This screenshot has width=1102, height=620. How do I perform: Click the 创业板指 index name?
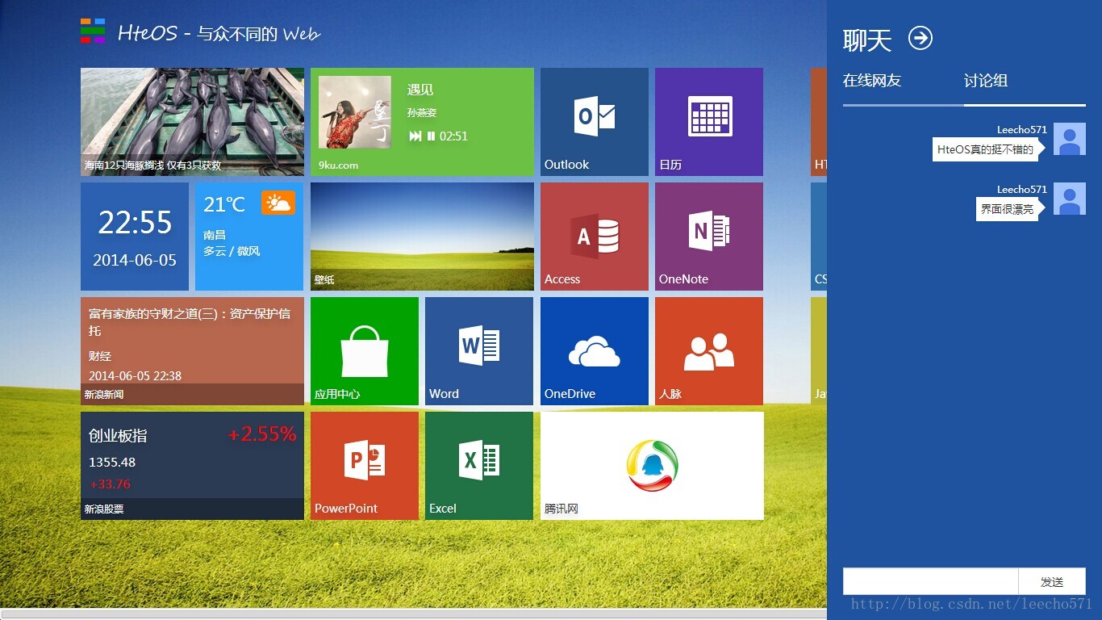pos(118,436)
